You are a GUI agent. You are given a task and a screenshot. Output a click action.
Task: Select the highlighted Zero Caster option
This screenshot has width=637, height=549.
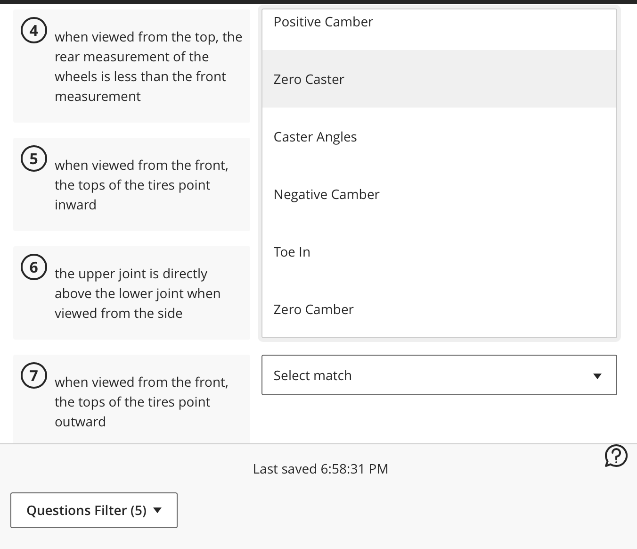[x=309, y=79]
